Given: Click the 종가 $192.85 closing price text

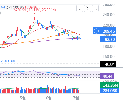Looking at the screenshot, I should coord(15,7).
